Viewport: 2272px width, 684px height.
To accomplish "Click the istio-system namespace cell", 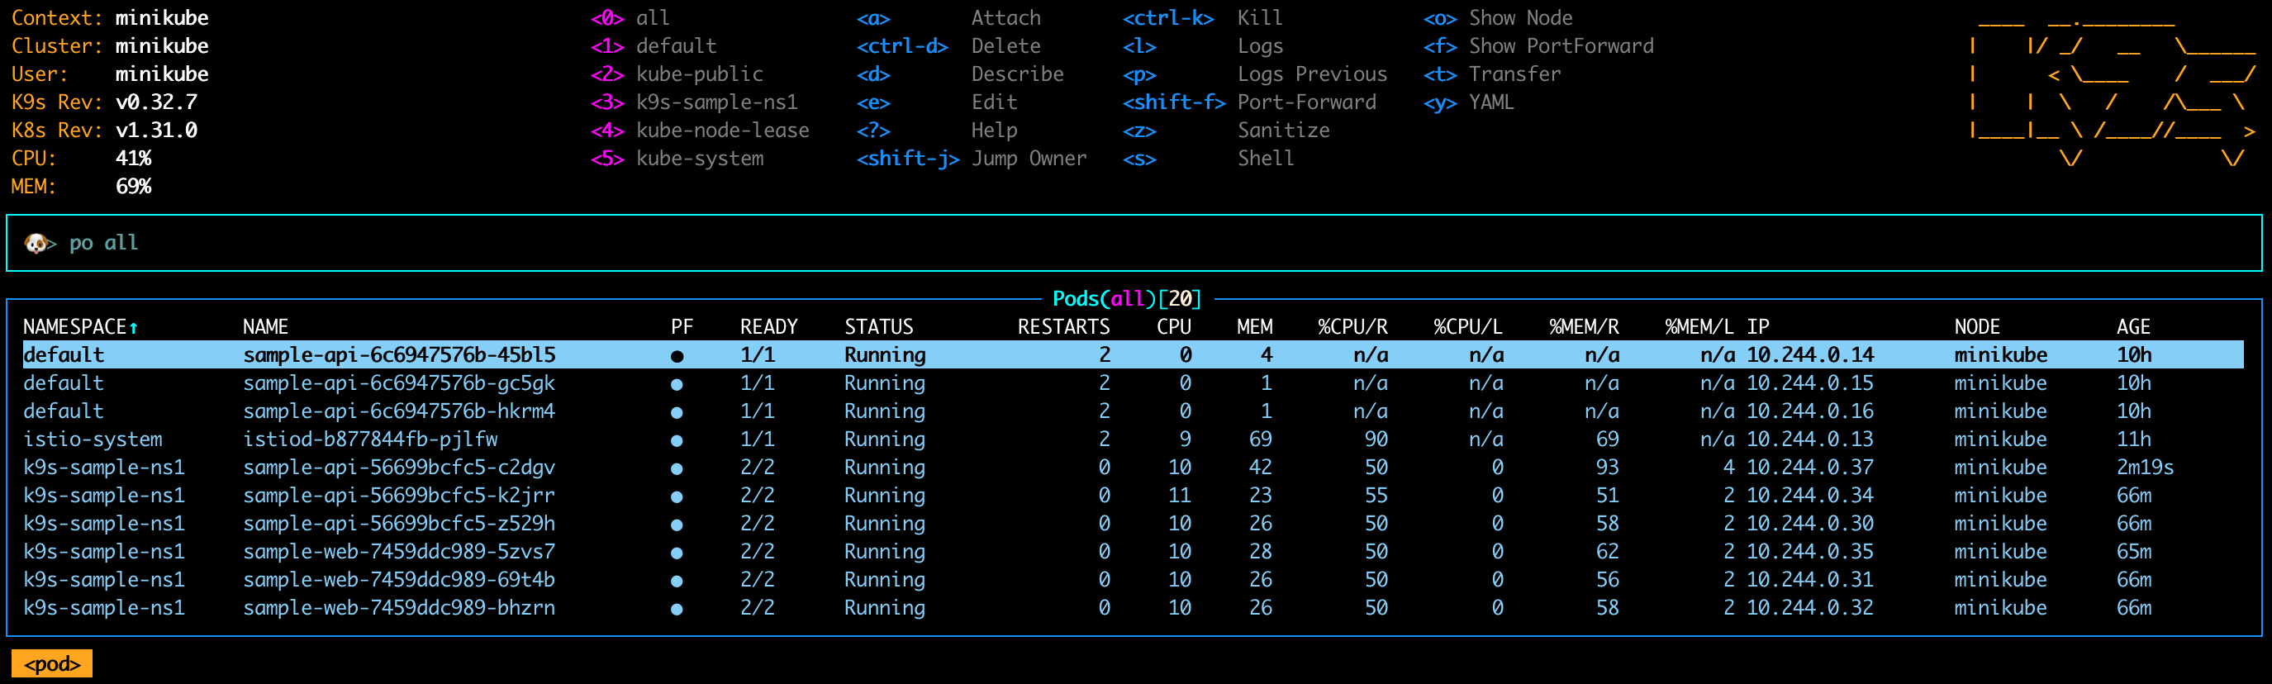I will [93, 439].
